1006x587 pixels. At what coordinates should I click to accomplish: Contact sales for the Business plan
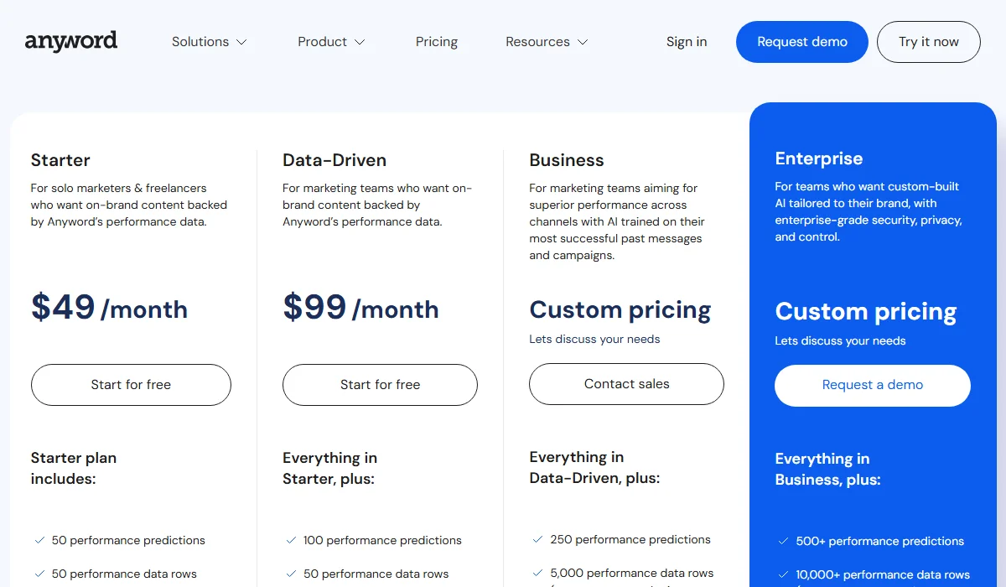coord(626,383)
